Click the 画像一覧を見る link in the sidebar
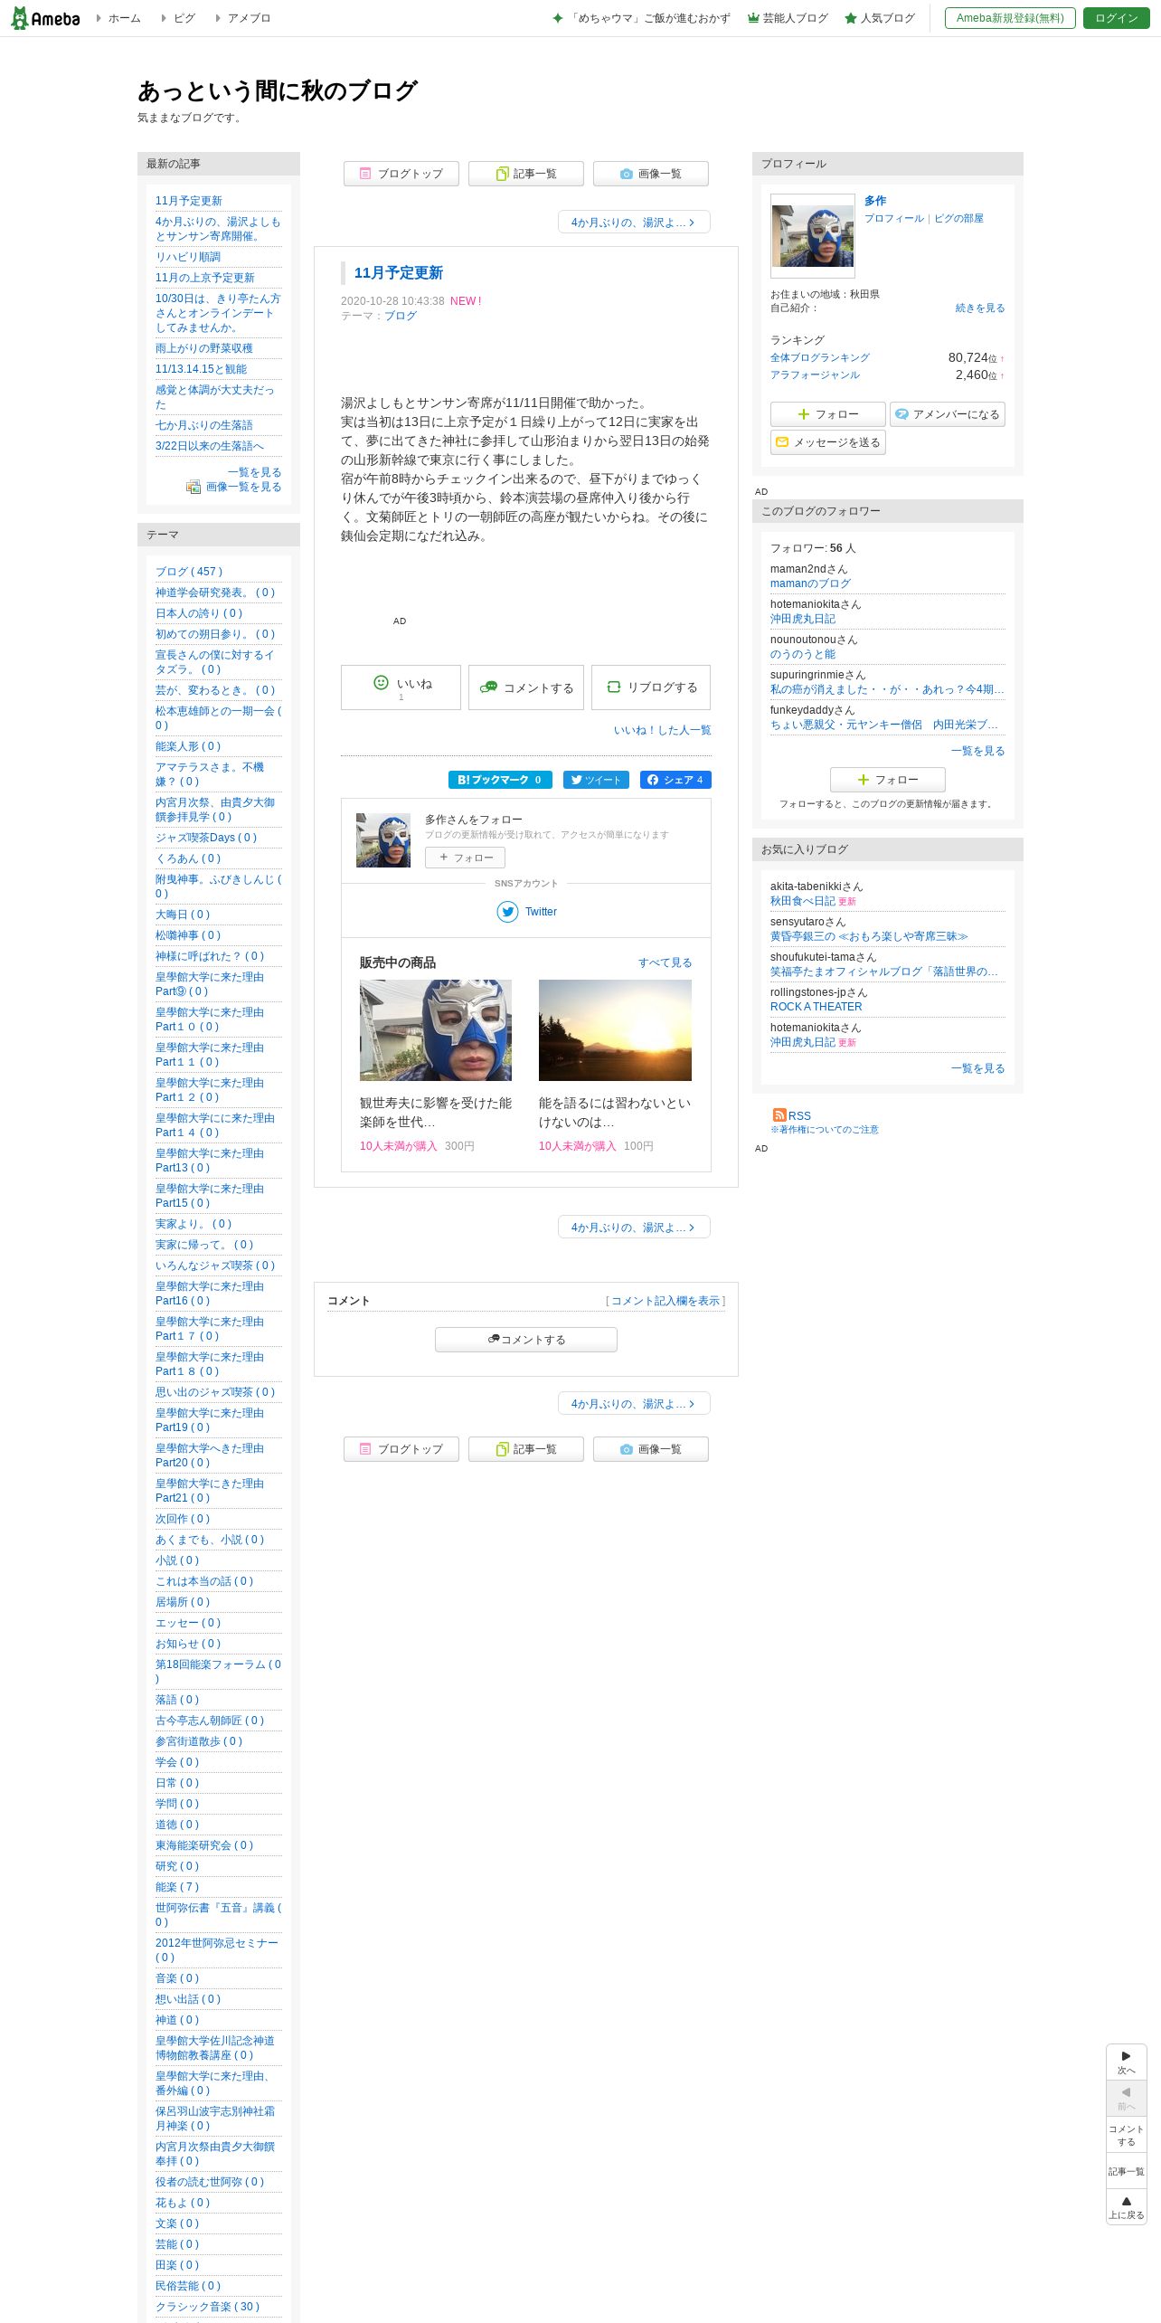Viewport: 1161px width, 2323px height. [x=243, y=487]
